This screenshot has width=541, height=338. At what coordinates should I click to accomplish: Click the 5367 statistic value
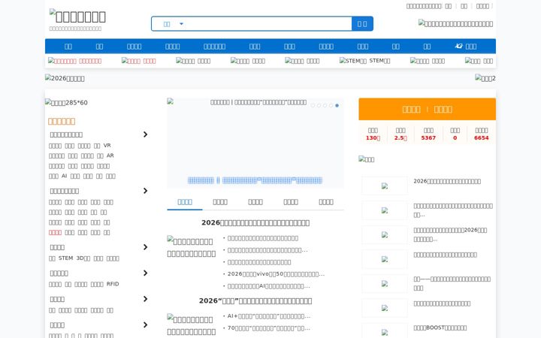click(x=428, y=137)
